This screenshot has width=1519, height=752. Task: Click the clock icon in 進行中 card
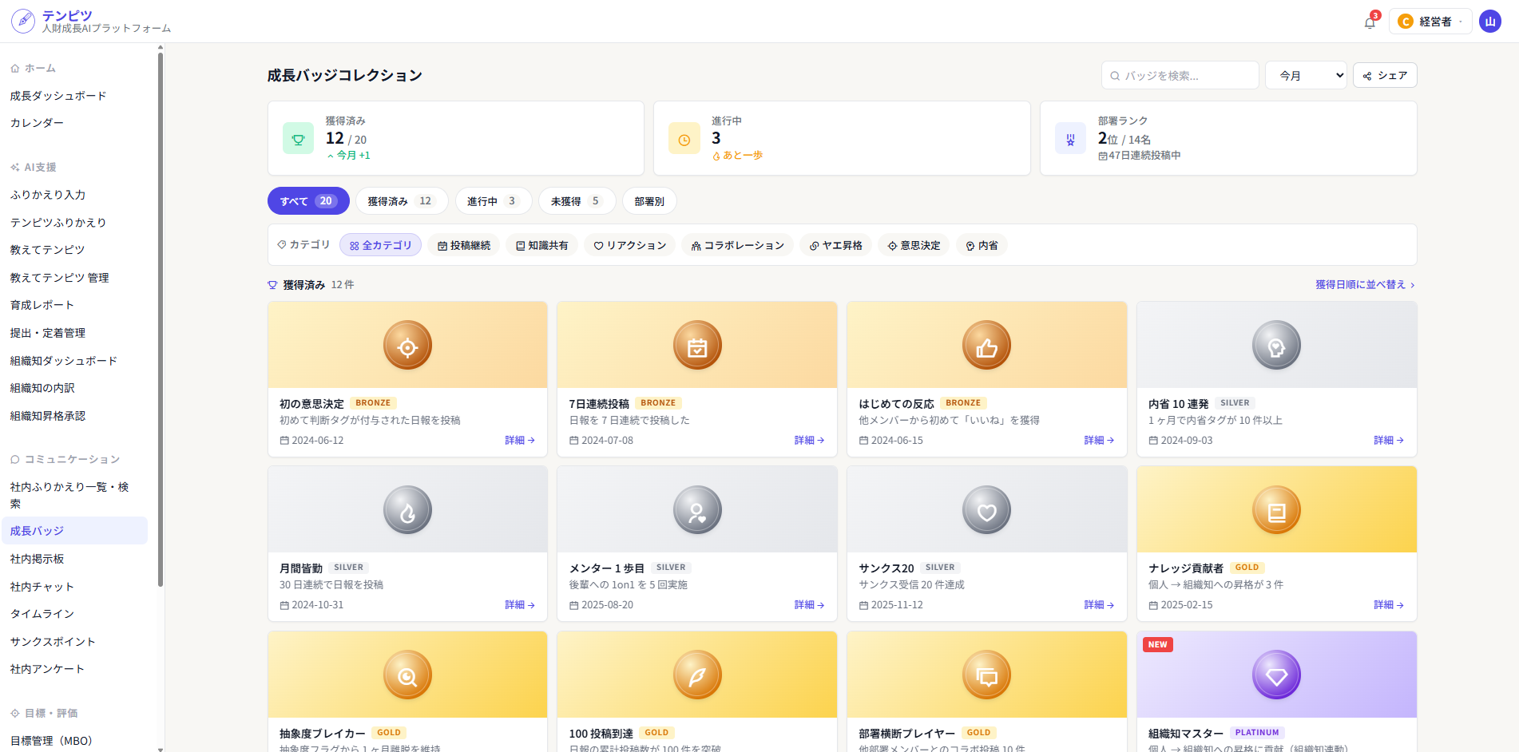click(684, 138)
